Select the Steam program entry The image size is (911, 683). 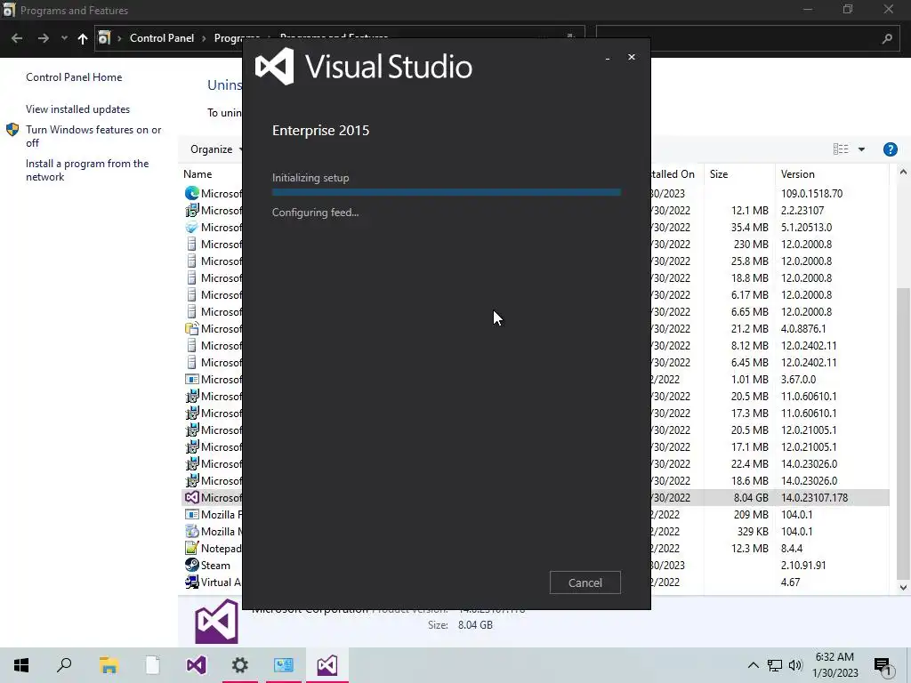tap(215, 565)
